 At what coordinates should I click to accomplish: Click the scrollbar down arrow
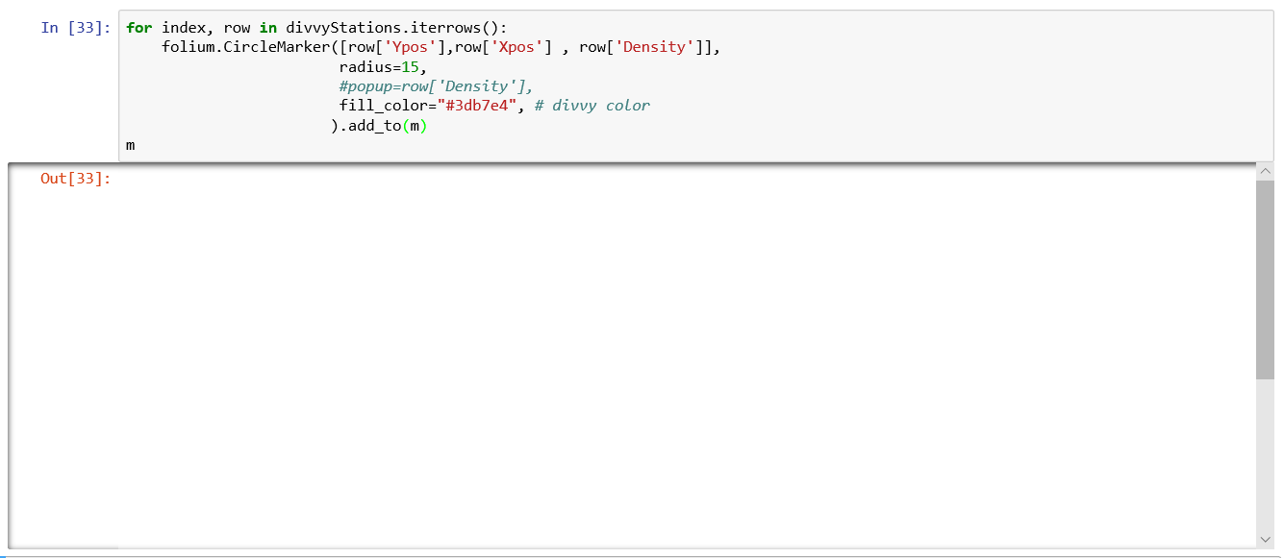pos(1266,540)
